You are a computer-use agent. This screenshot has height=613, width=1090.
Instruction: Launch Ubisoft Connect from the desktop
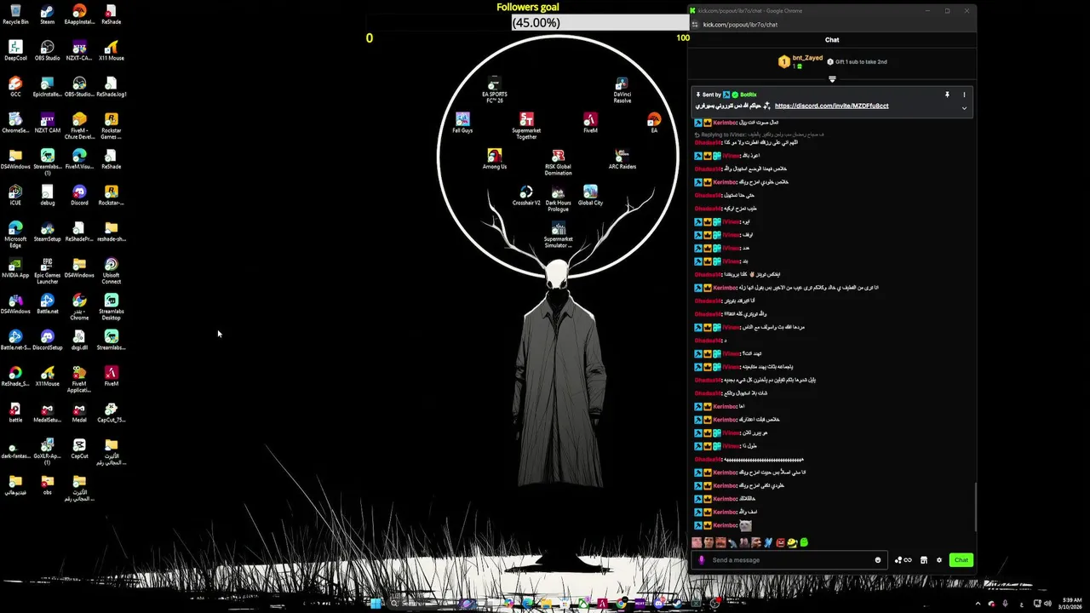pos(112,271)
